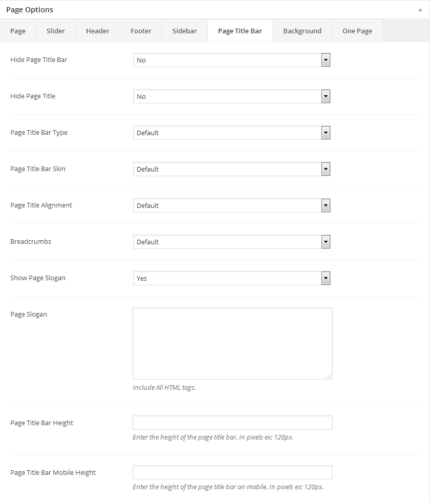Click the Page Title Bar Mobile Height field
The image size is (430, 502).
(x=232, y=472)
